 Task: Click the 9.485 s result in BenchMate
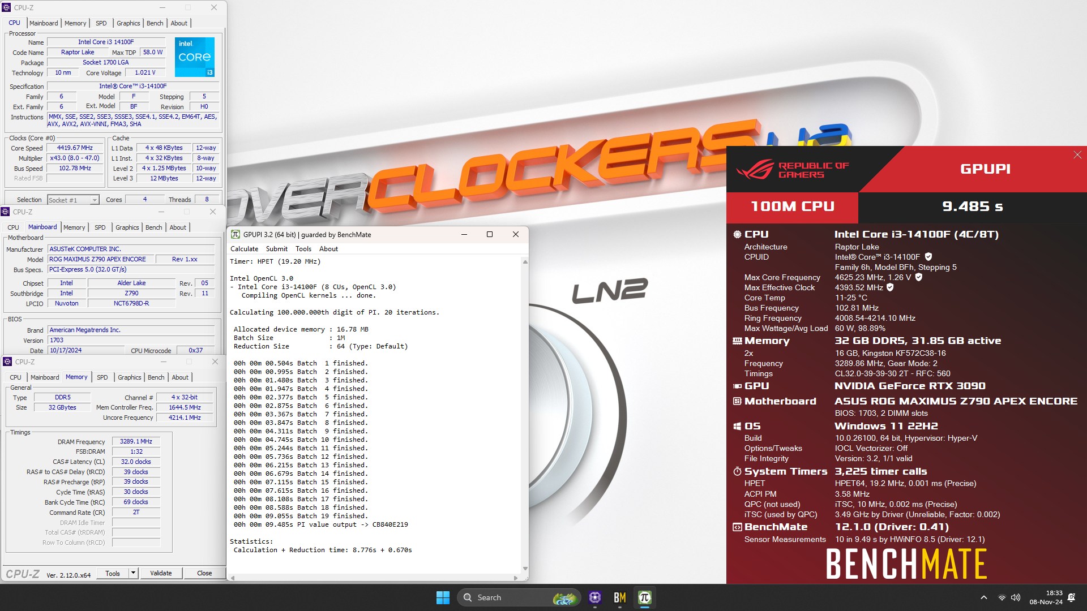coord(972,206)
